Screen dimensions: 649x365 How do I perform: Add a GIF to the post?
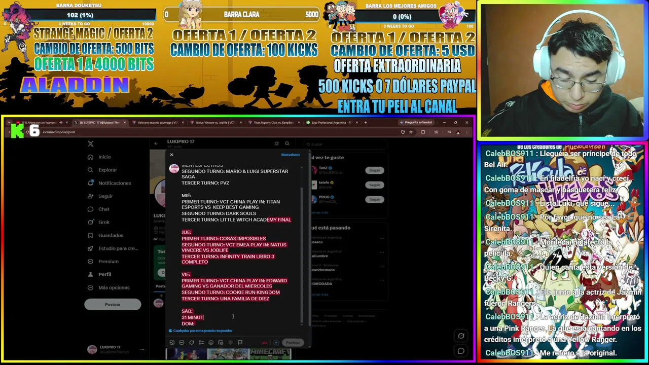pyautogui.click(x=182, y=343)
